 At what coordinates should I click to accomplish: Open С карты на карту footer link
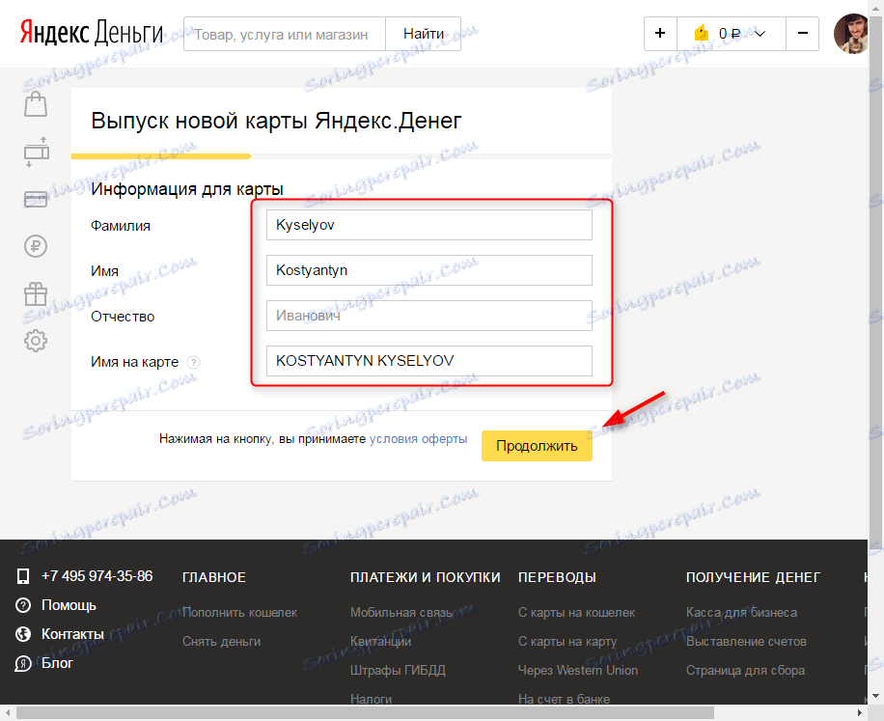[x=567, y=642]
